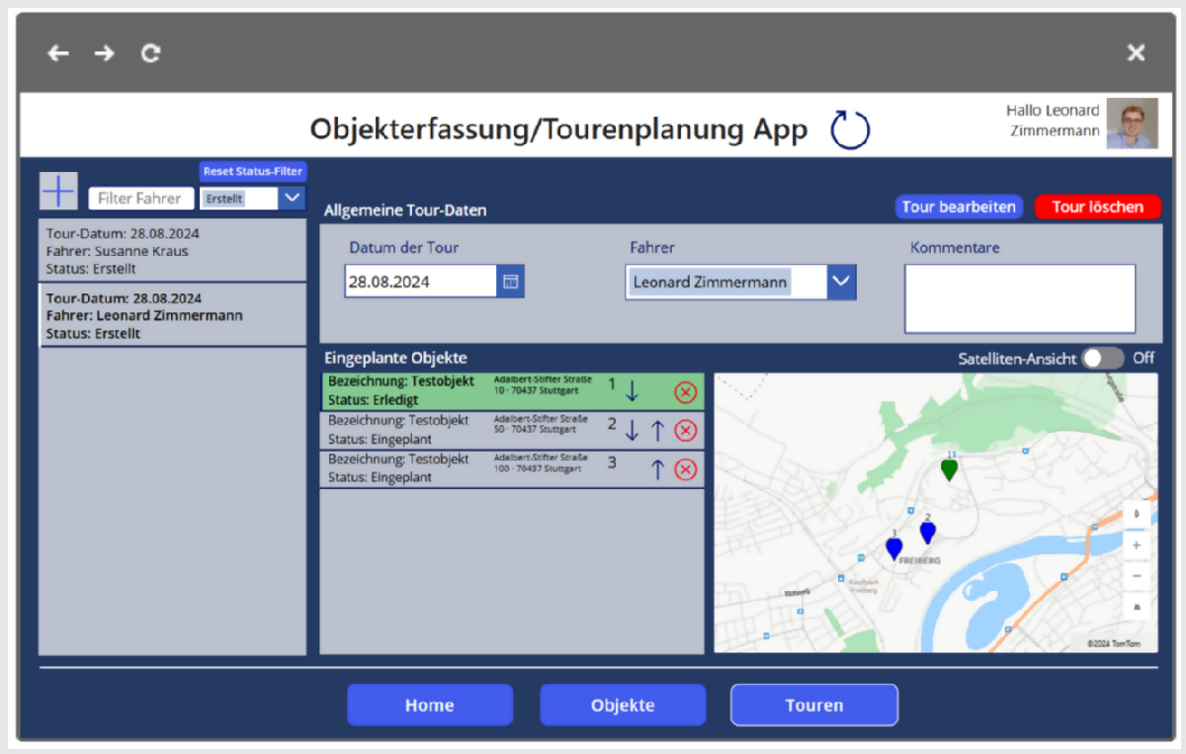Click green map pin number 1
1186x754 pixels.
click(949, 469)
